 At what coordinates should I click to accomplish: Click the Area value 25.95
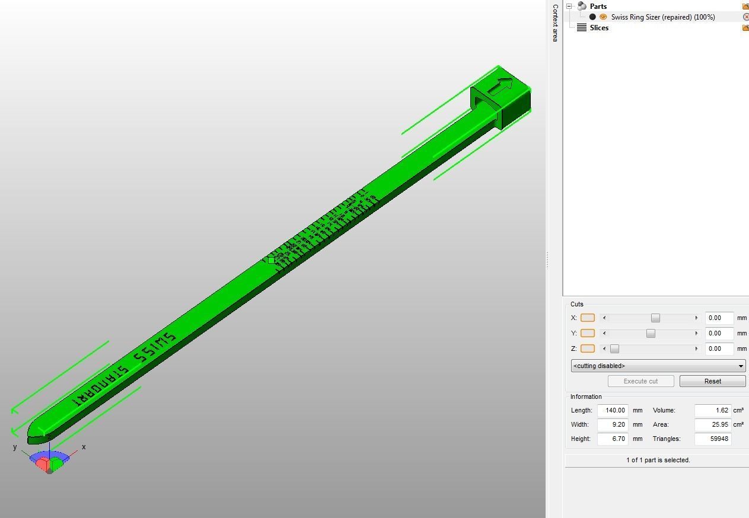pos(713,424)
